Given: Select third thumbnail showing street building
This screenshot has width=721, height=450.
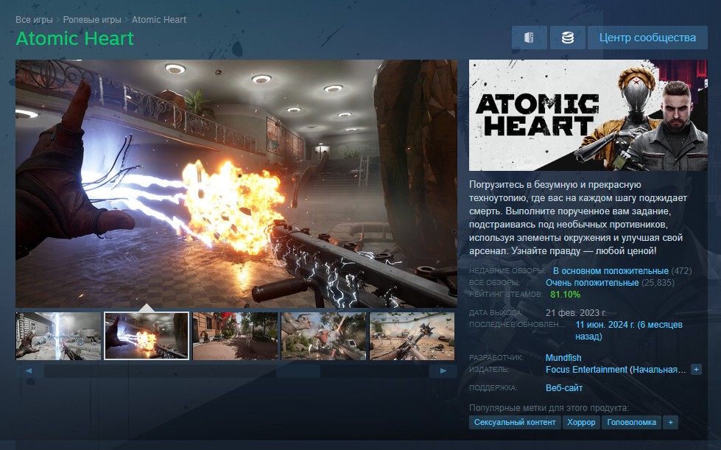Looking at the screenshot, I should [x=236, y=336].
